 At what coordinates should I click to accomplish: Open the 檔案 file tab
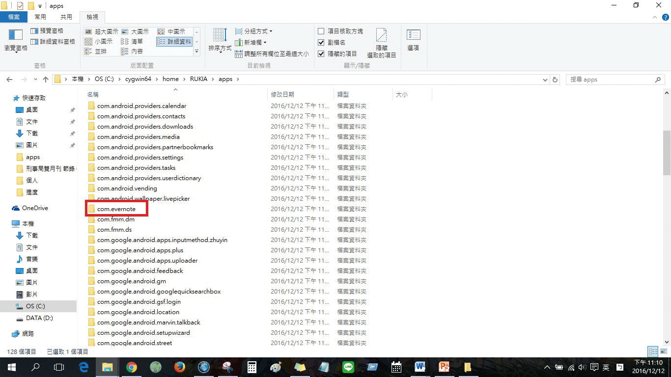[x=14, y=17]
